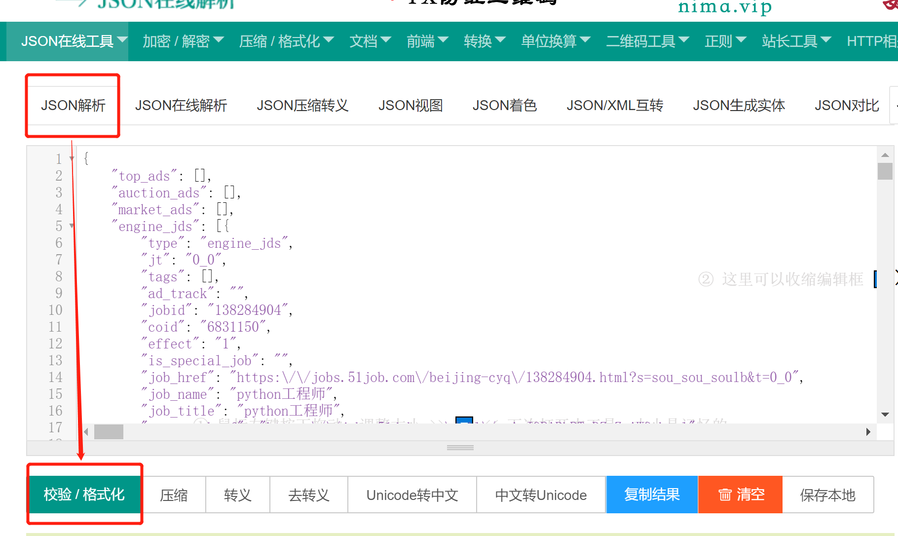Screen dimensions: 898x536
Task: Switch to the JSON在线解析 tab
Action: click(x=181, y=106)
